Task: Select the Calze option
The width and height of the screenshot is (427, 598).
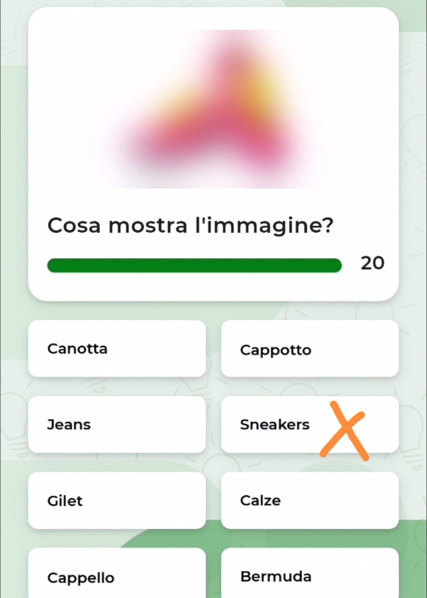Action: click(x=310, y=500)
